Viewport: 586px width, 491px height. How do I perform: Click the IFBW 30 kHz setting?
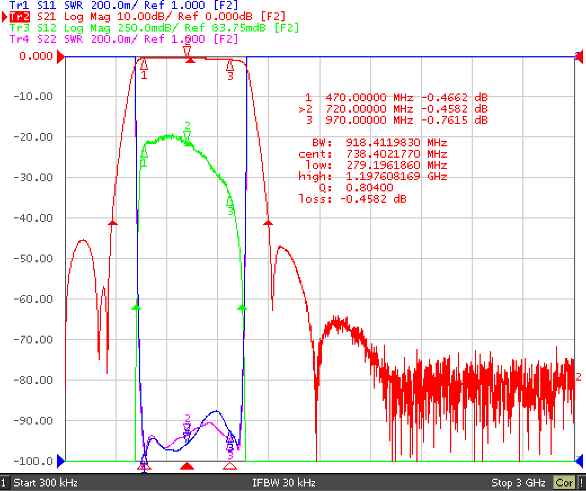[x=283, y=483]
